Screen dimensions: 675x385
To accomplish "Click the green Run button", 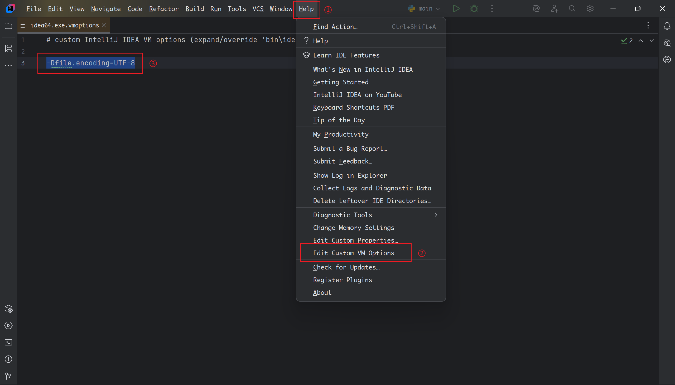I will pyautogui.click(x=456, y=9).
